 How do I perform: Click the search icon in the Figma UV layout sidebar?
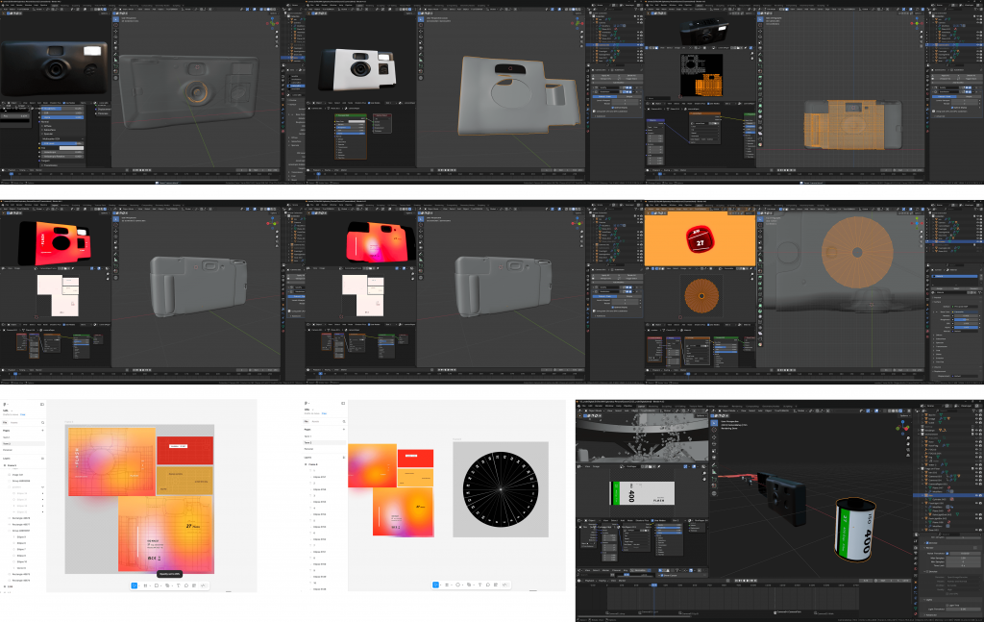(42, 422)
